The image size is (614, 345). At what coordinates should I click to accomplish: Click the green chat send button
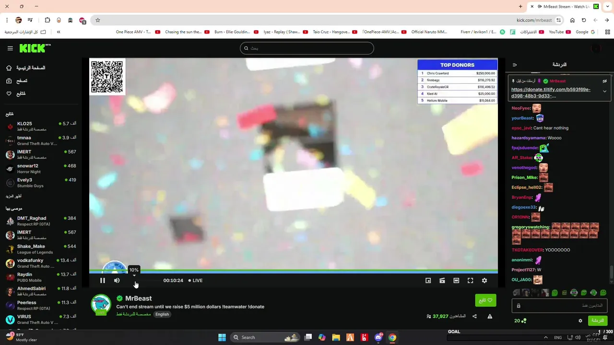pos(597,321)
